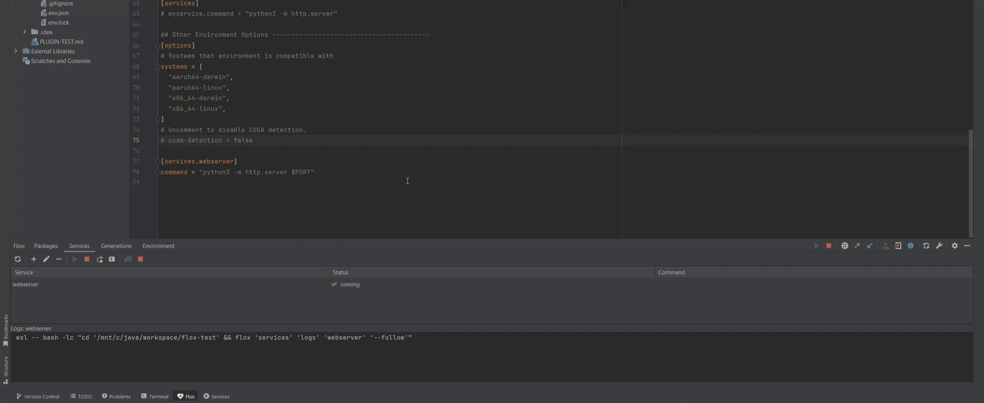Collapse the systems array fold marker
Image resolution: width=984 pixels, height=403 pixels.
[x=158, y=67]
